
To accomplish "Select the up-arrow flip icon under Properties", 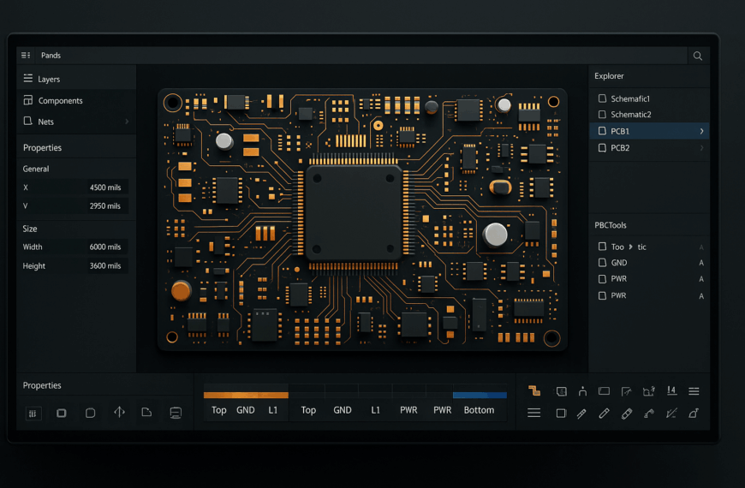I will 119,412.
